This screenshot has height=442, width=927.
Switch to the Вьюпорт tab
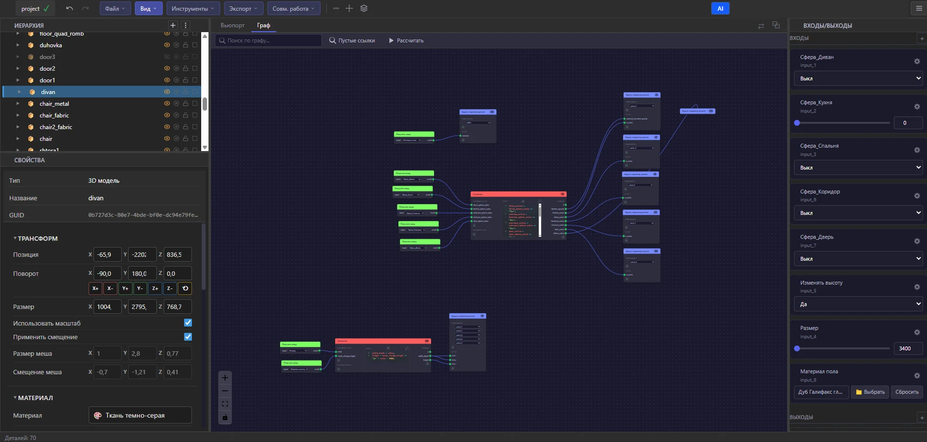coord(232,25)
